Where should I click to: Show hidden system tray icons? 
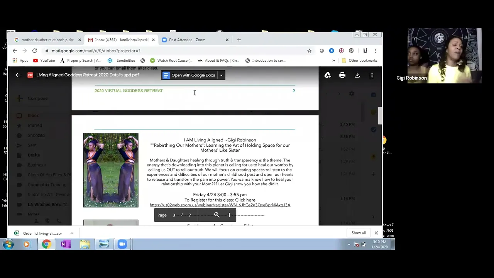pyautogui.click(x=349, y=244)
